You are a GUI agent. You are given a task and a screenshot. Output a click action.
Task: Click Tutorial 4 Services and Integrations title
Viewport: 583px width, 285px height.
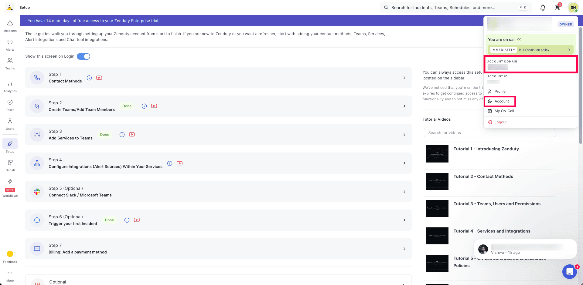click(492, 231)
